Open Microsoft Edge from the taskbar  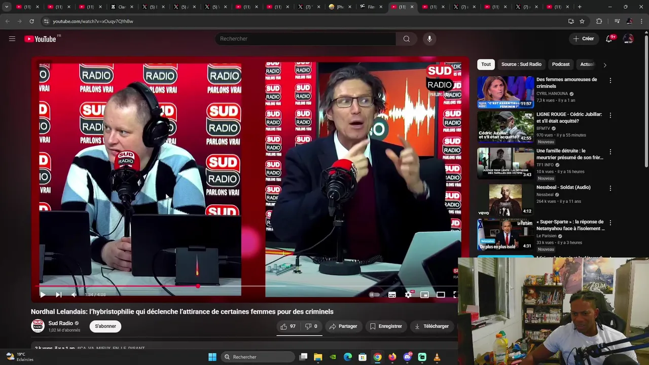[348, 357]
